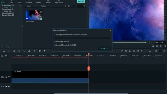Collapse the Shared Media chevron

pos(20,9)
